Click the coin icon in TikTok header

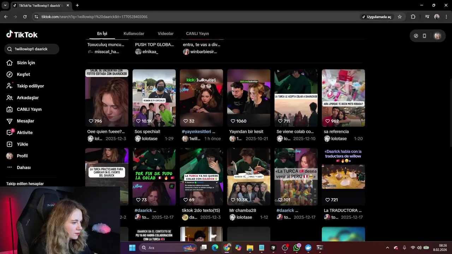[x=416, y=36]
